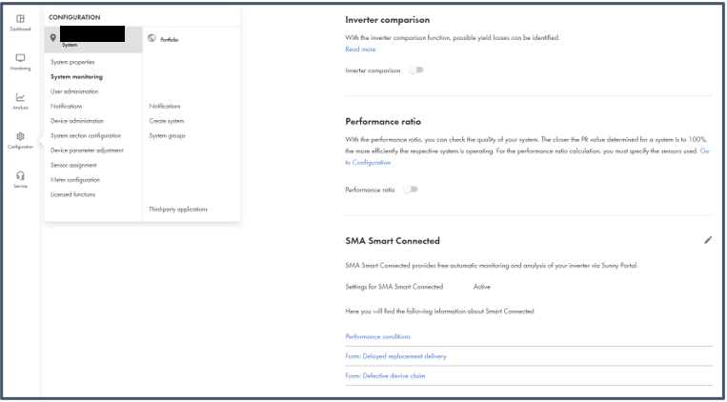
Task: Open System properties from configuration menu
Action: (72, 62)
